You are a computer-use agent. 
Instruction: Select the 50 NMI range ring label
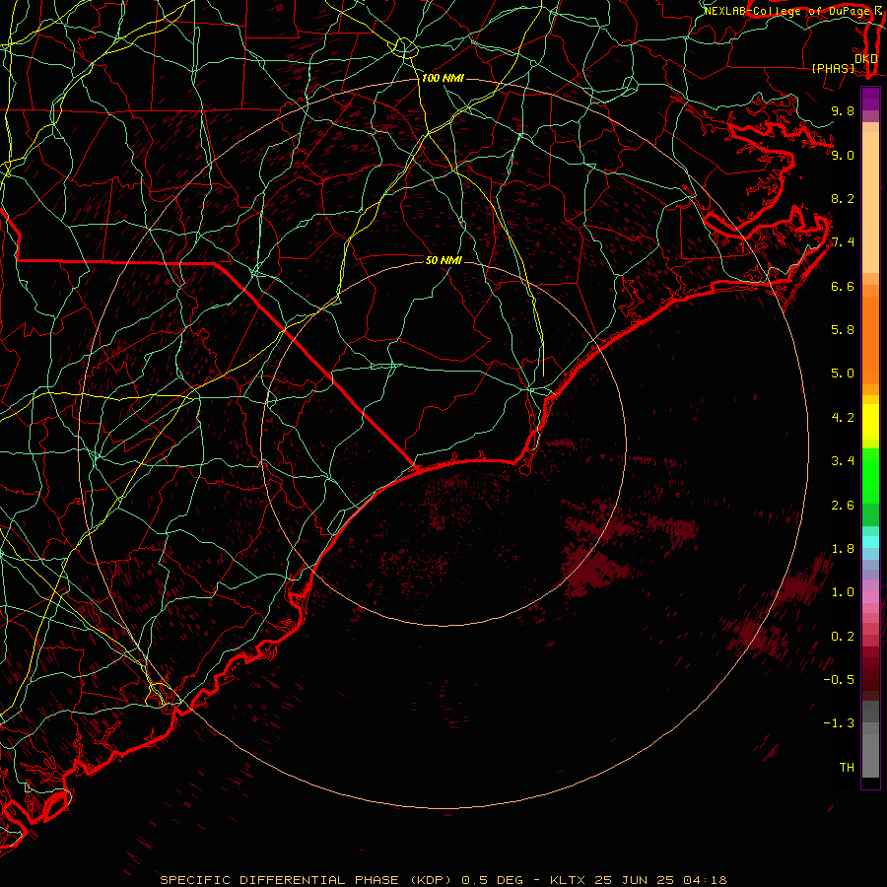click(443, 260)
